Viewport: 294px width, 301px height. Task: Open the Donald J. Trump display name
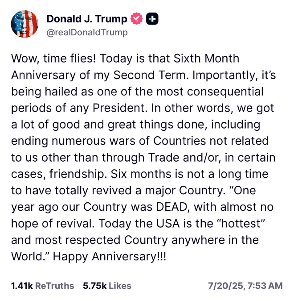pos(87,19)
